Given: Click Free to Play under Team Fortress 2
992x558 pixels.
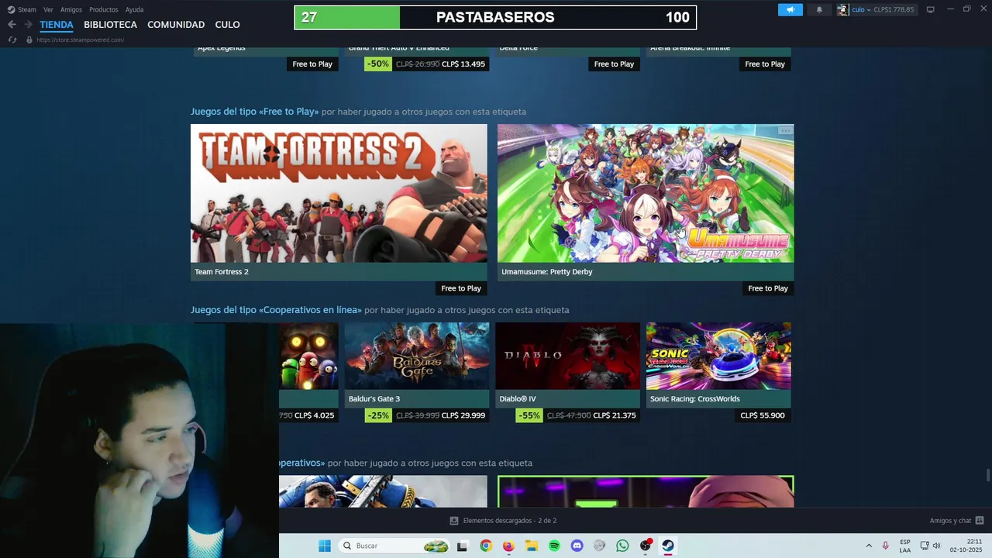Looking at the screenshot, I should tap(461, 288).
